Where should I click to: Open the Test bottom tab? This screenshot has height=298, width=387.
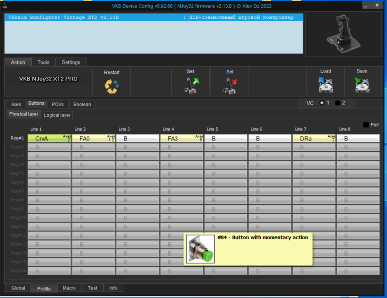[x=92, y=288]
